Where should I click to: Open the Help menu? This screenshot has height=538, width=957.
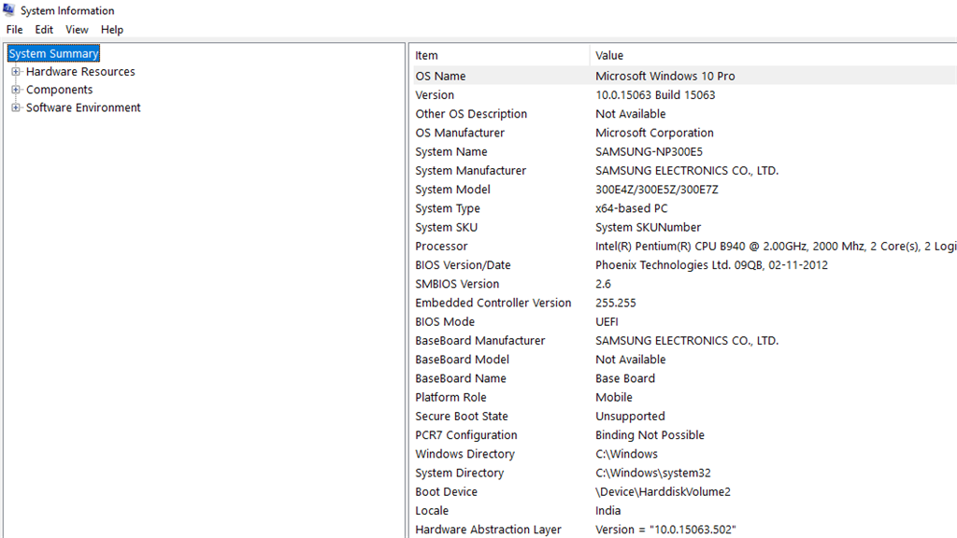(112, 29)
